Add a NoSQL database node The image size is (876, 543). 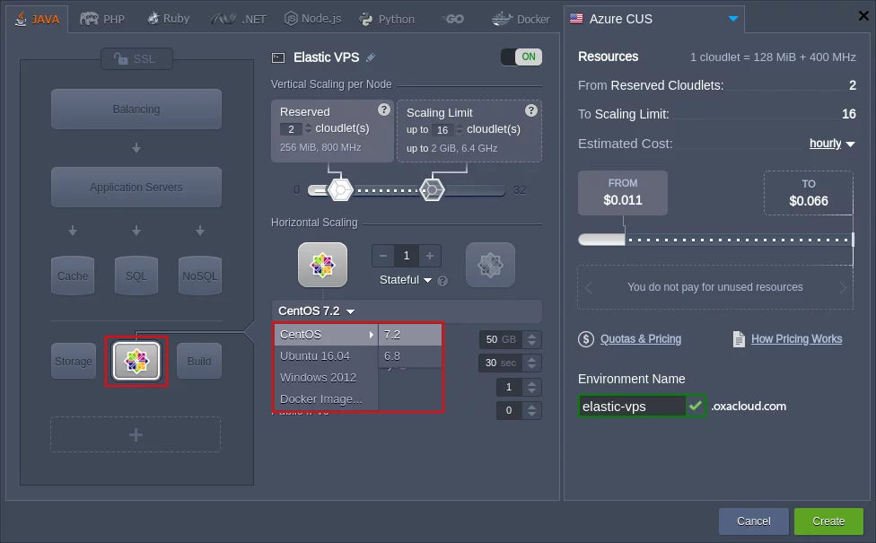coord(200,276)
